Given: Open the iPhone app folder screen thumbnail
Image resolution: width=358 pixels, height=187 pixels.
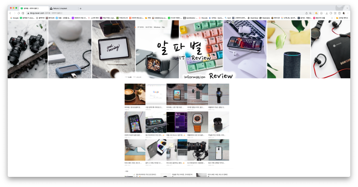Looking at the screenshot, I should click(x=135, y=122).
